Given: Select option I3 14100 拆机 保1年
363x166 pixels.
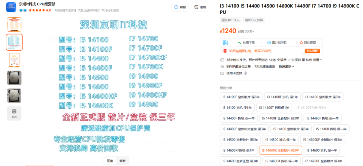Looking at the screenshot, I should [x=237, y=108].
